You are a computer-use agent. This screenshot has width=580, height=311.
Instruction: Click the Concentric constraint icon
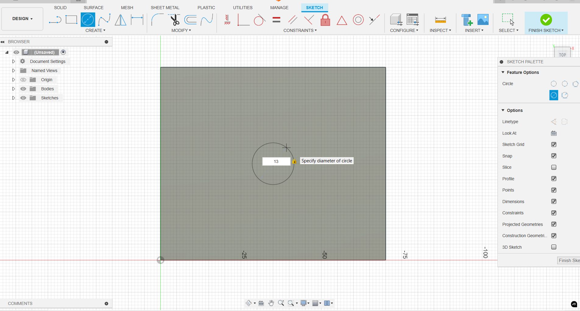point(358,20)
